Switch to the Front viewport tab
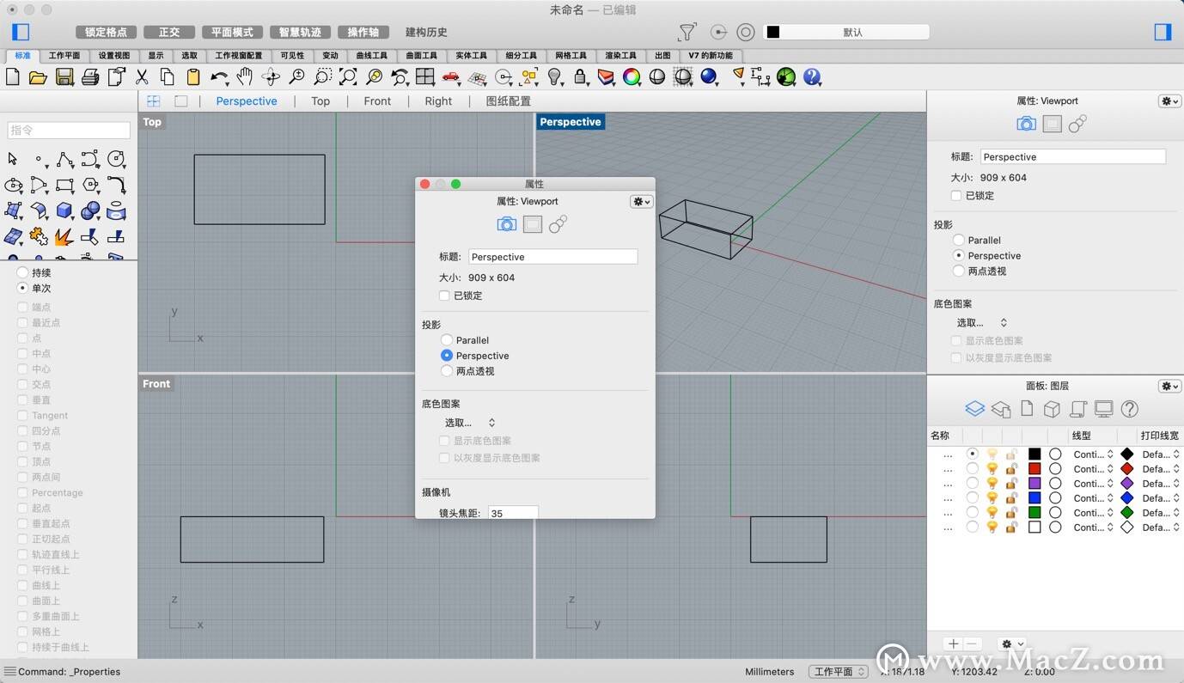 377,101
